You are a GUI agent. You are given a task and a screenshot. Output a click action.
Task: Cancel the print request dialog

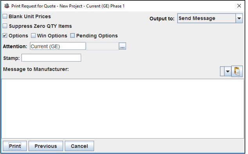click(x=79, y=146)
